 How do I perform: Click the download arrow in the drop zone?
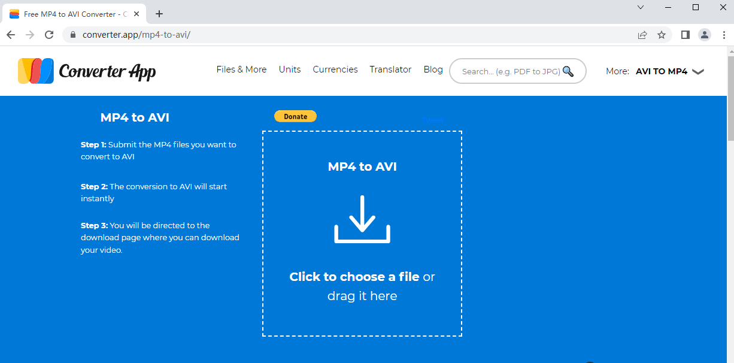point(362,218)
